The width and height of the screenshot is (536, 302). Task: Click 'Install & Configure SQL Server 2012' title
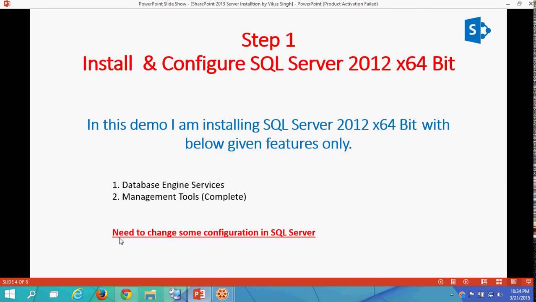click(268, 64)
